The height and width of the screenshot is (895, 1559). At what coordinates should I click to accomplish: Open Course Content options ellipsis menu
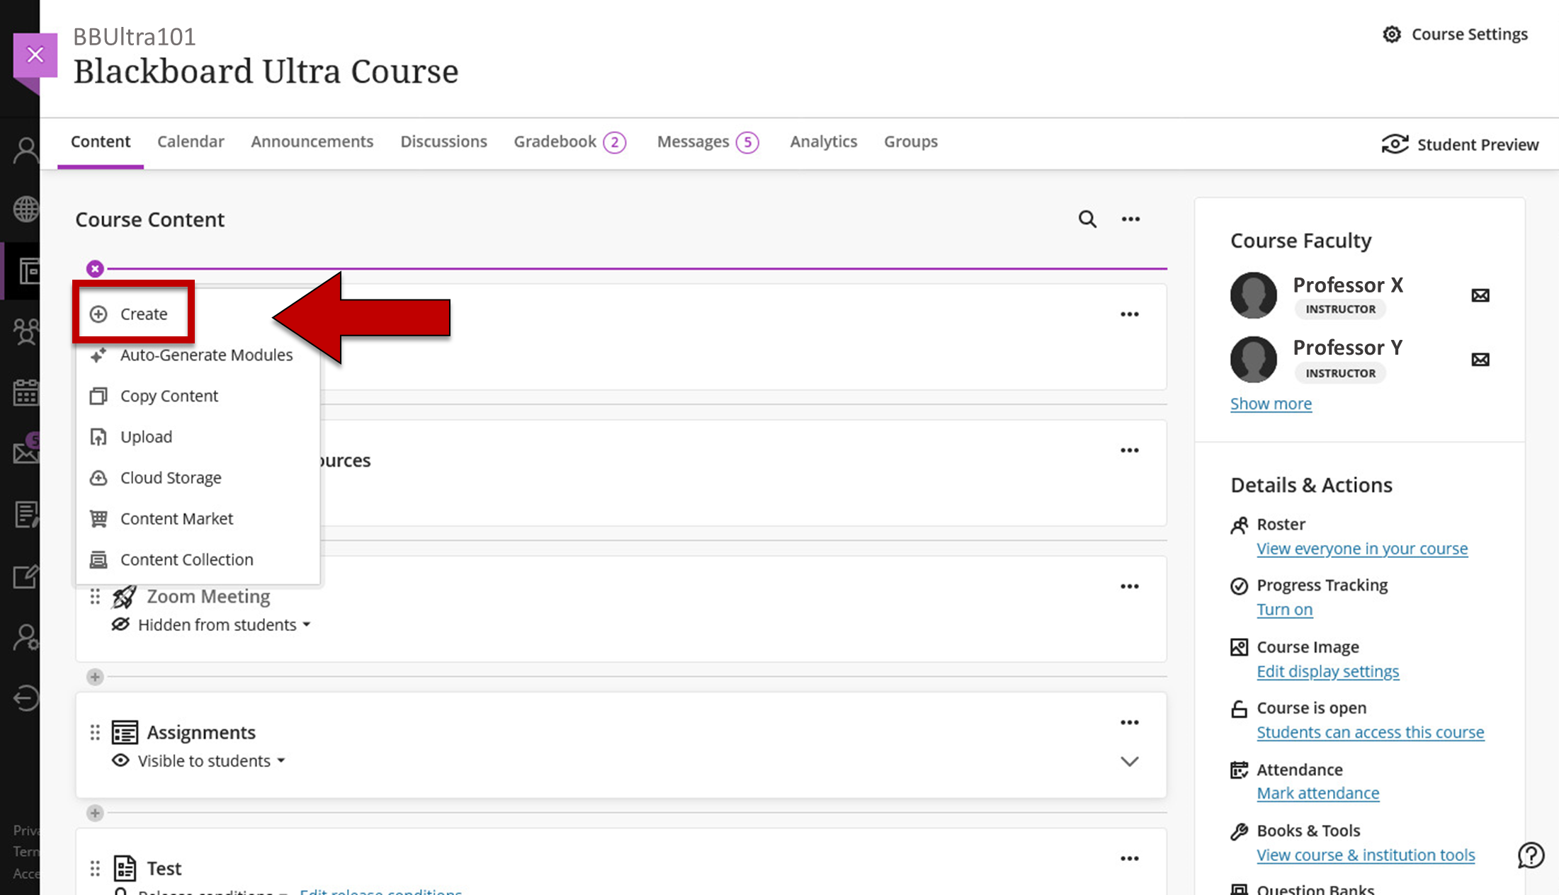[x=1130, y=220]
